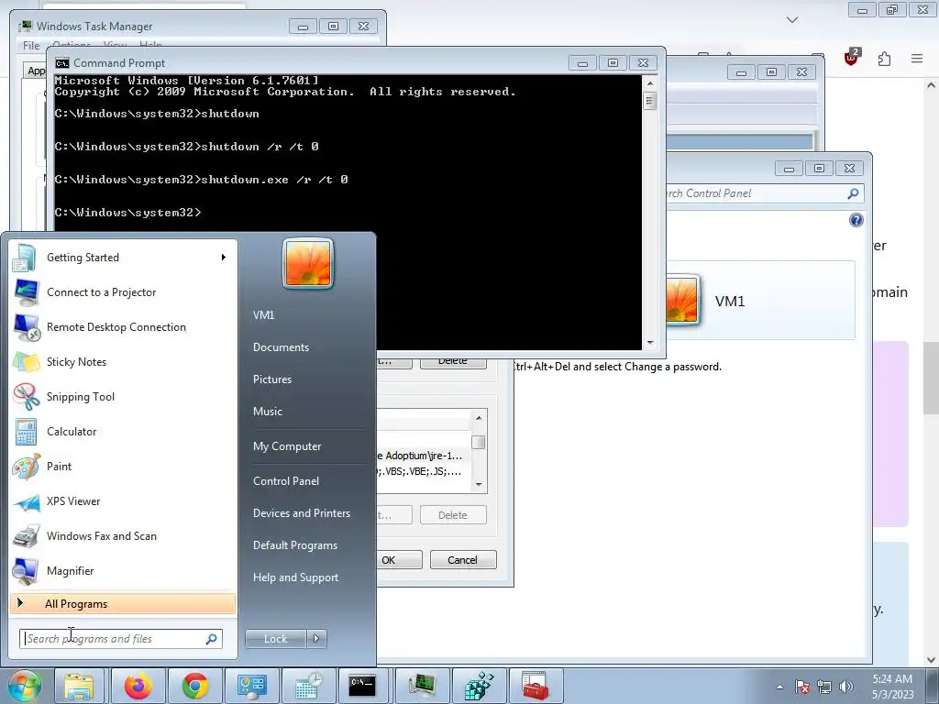Launch Connect to a Projector
The image size is (939, 704).
point(123,292)
